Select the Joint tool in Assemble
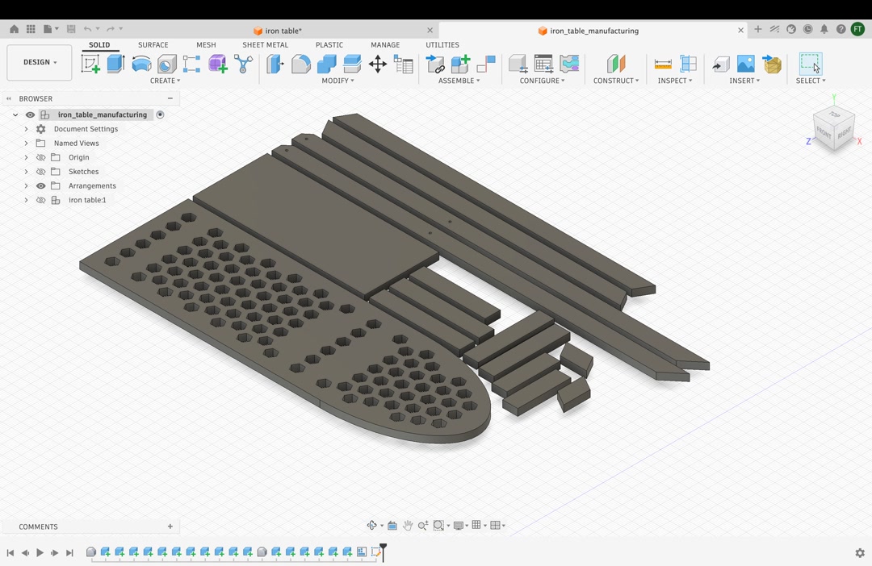This screenshot has width=872, height=566. click(x=486, y=64)
